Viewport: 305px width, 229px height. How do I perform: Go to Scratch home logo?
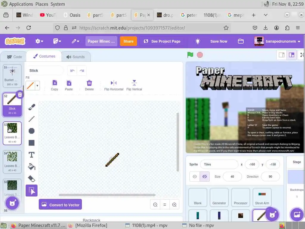pos(15,41)
